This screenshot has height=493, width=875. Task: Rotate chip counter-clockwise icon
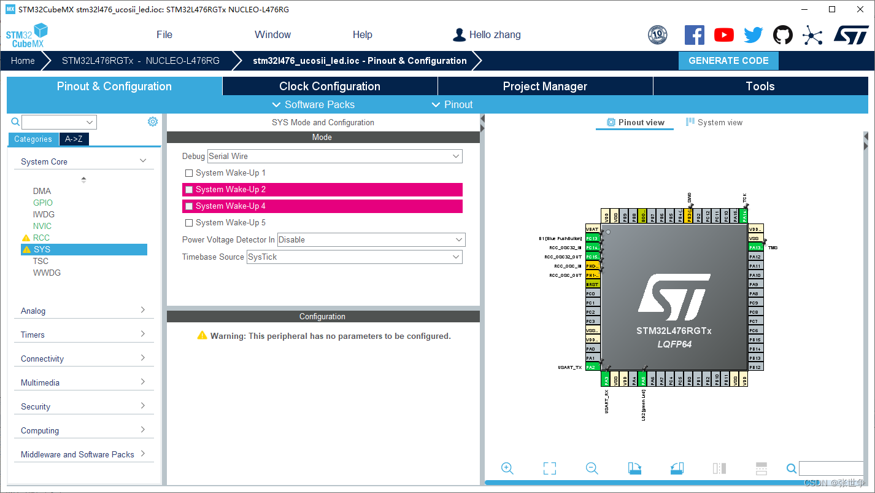pyautogui.click(x=677, y=468)
